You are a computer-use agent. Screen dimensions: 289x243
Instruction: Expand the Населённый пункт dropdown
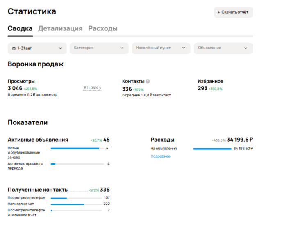[161, 48]
